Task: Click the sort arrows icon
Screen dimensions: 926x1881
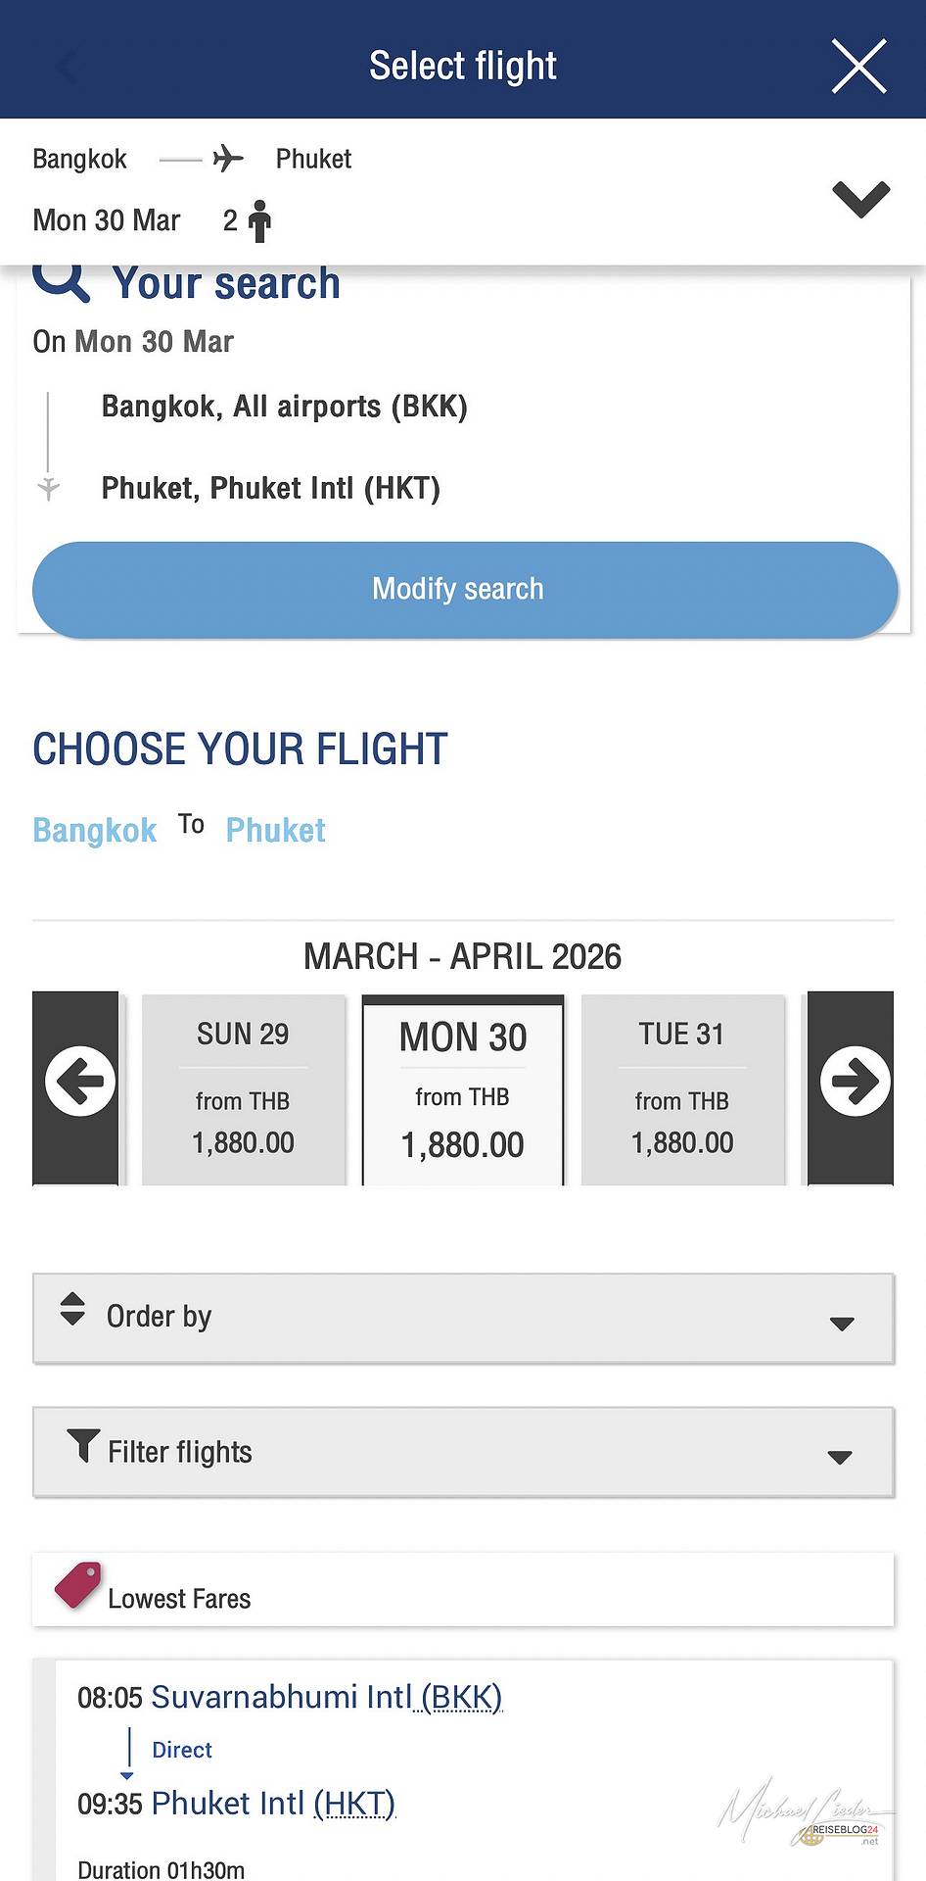Action: (72, 1309)
